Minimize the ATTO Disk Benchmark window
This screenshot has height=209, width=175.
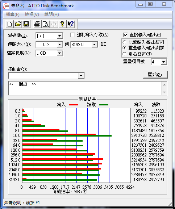coord(141,4)
